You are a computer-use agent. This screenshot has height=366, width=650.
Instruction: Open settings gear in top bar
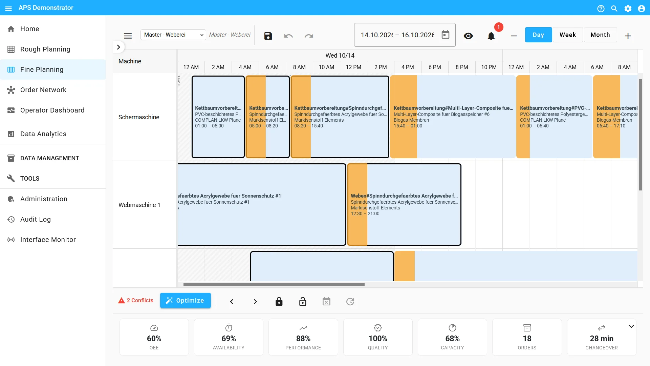[628, 8]
